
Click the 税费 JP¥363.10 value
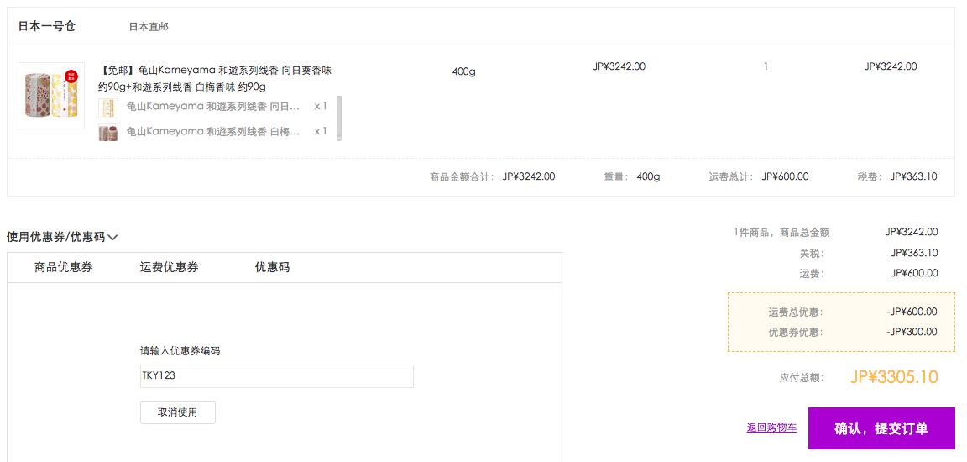pos(914,176)
